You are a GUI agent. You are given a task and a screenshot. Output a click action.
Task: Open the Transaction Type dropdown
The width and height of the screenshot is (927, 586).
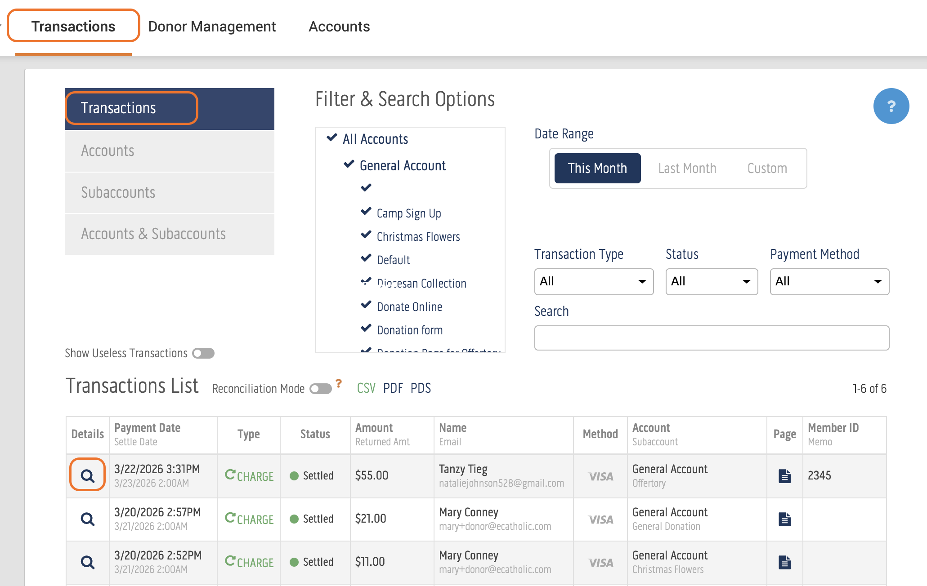click(593, 282)
